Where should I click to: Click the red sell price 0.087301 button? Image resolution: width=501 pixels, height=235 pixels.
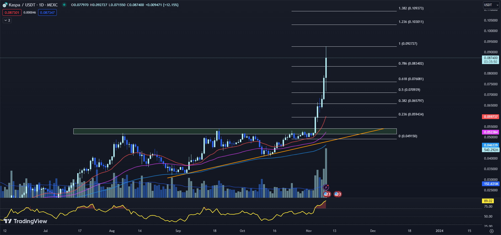coord(12,13)
